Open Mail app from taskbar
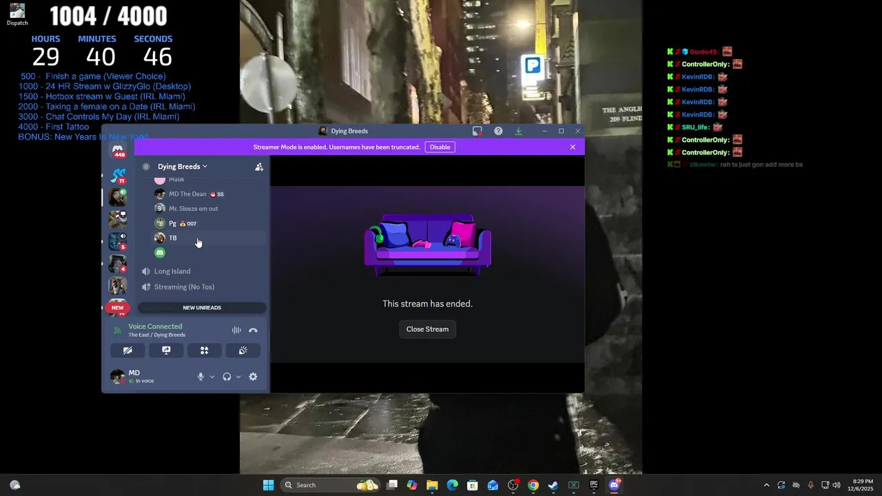The image size is (882, 496). point(493,485)
